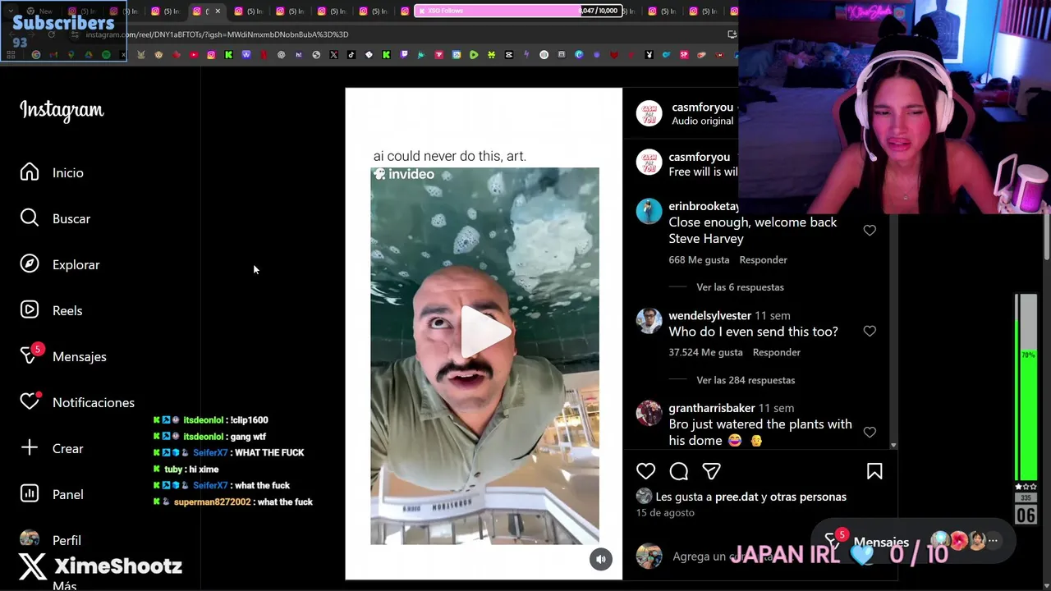Open Mensajes with 5 unread badge
Viewport: 1051px width, 591px height.
point(63,356)
